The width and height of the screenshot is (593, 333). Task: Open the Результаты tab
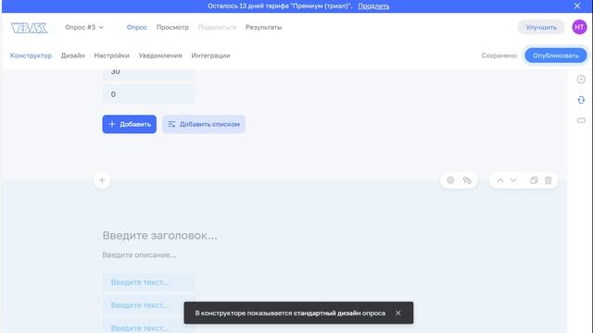click(x=263, y=27)
